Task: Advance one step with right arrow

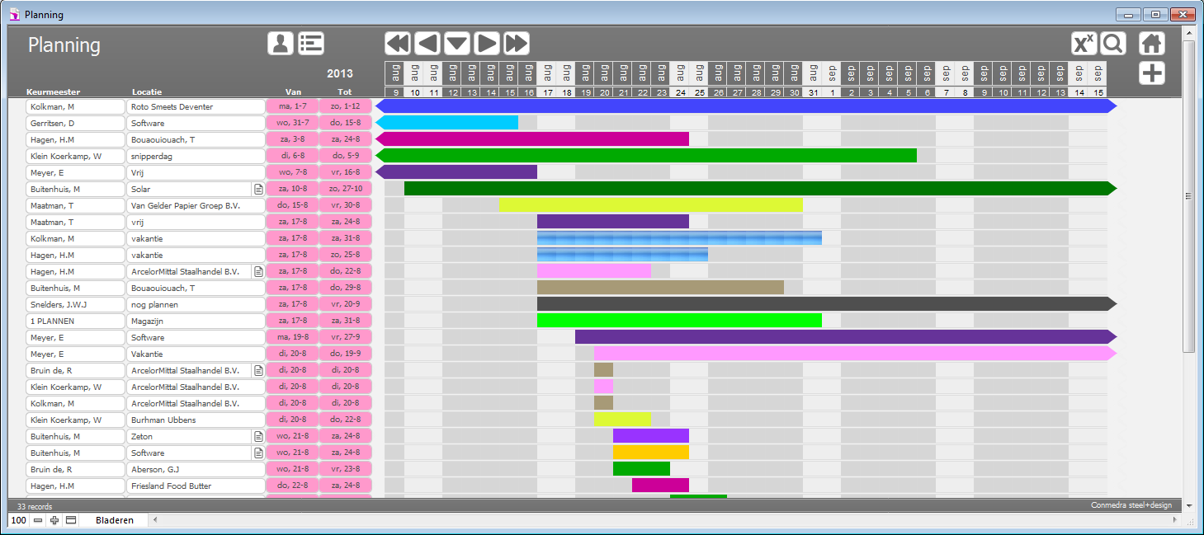Action: point(487,44)
